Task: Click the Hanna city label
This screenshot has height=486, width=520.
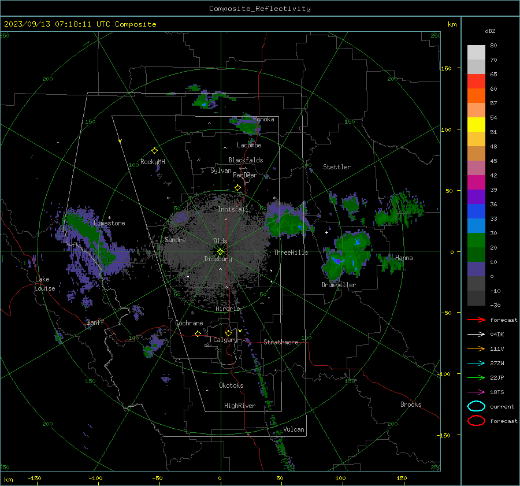Action: click(x=404, y=258)
